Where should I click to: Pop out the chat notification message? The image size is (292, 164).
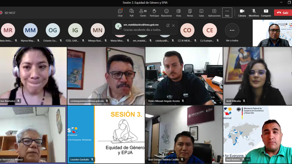coord(168,26)
